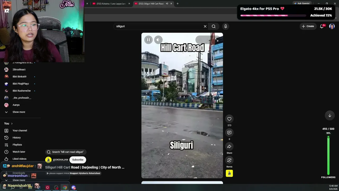Open Ask Gemini in Chrome
339x191 pixels.
tap(301, 3)
